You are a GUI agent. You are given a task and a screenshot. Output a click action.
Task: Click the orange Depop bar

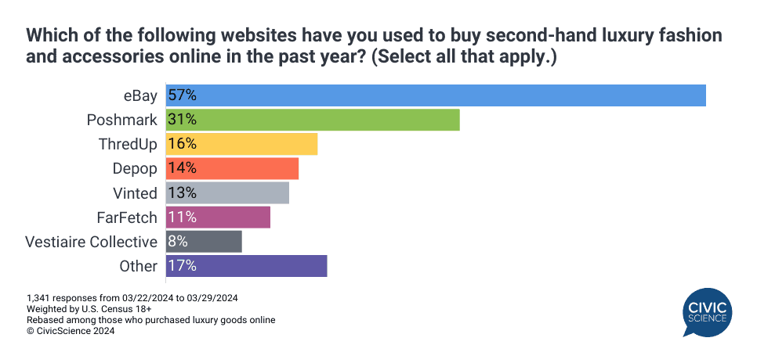click(232, 168)
